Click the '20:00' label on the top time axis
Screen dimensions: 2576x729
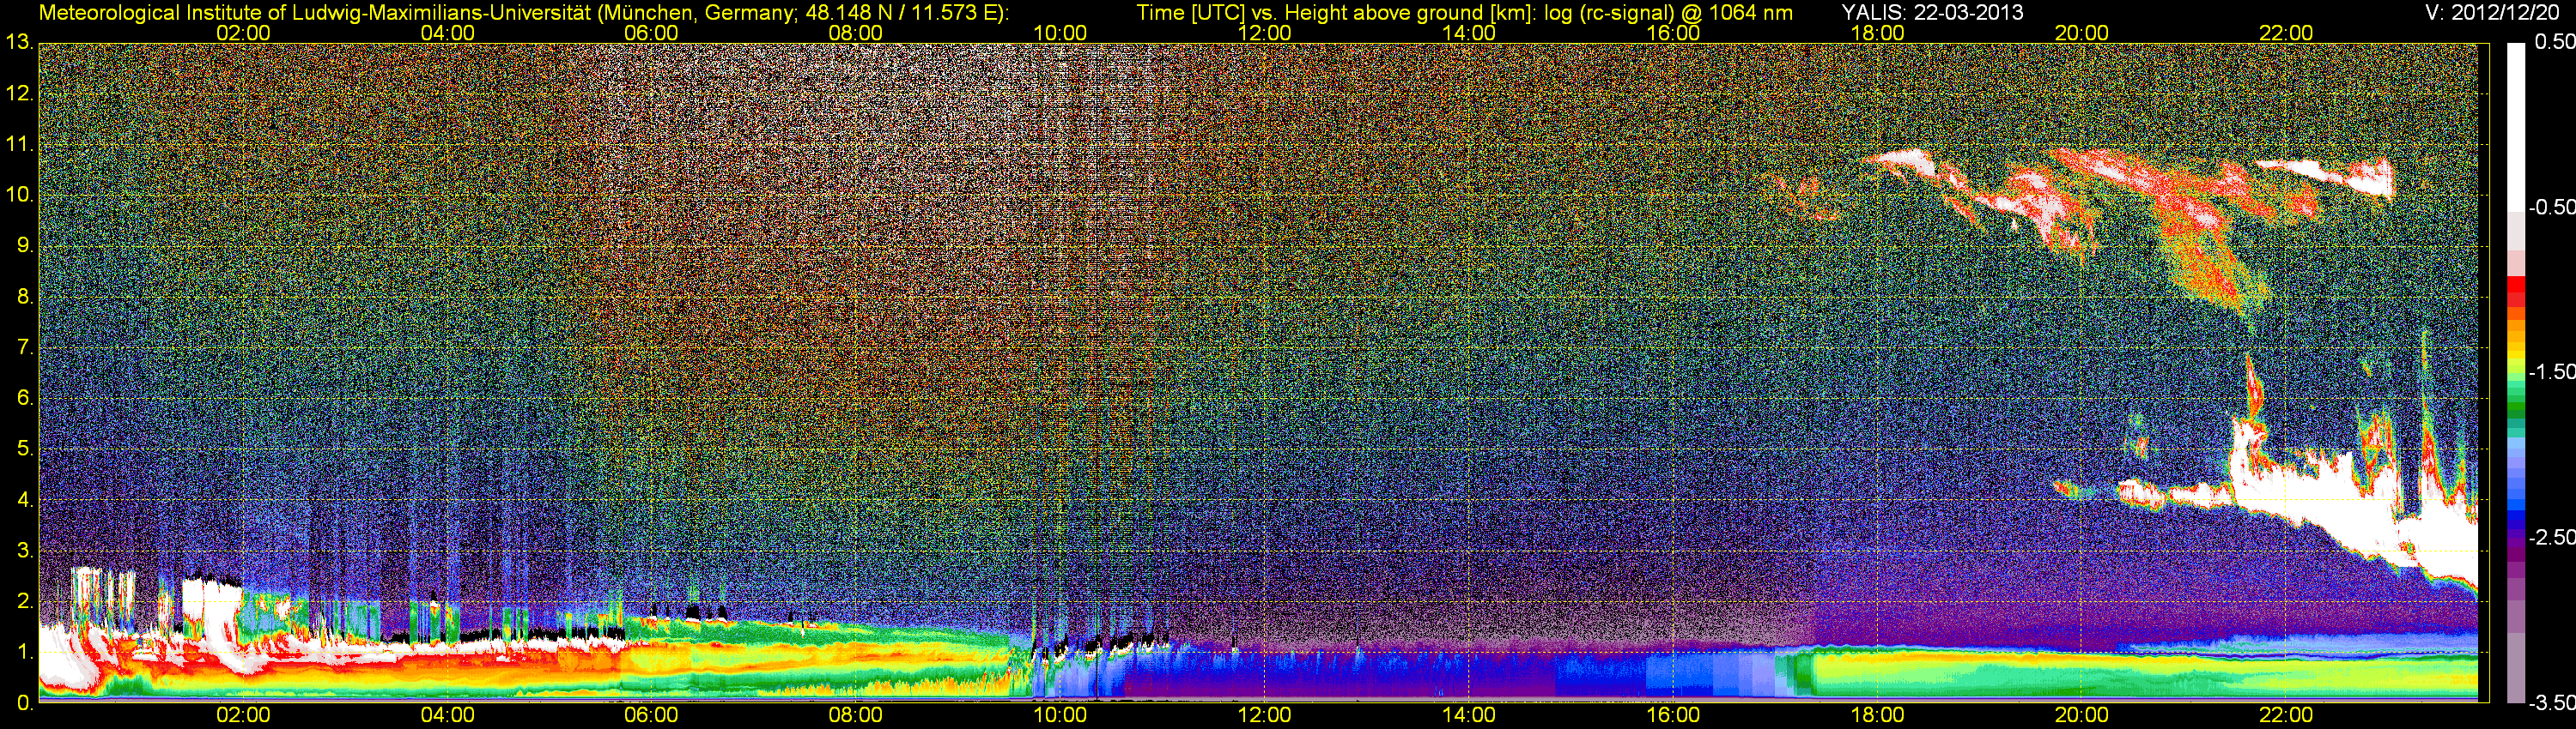(x=2082, y=33)
